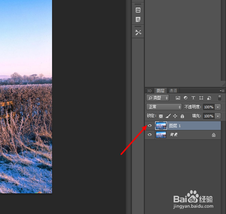This screenshot has height=214, width=226.
Task: Lock all padlock icon in lock row
Action: [x=182, y=116]
